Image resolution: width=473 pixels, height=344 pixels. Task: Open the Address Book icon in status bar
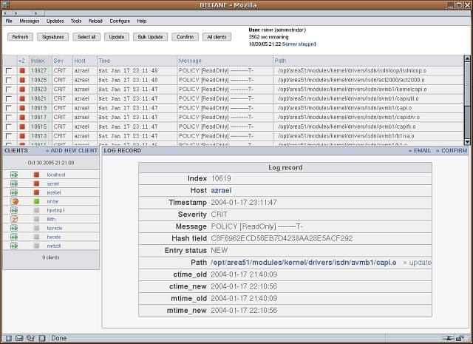(42, 338)
